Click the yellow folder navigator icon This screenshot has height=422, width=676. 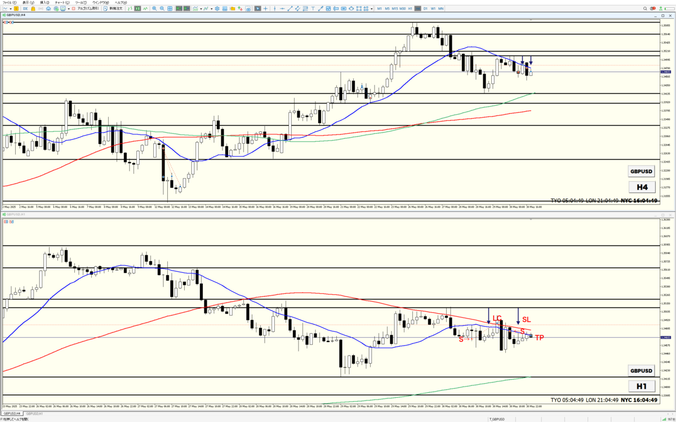(233, 8)
